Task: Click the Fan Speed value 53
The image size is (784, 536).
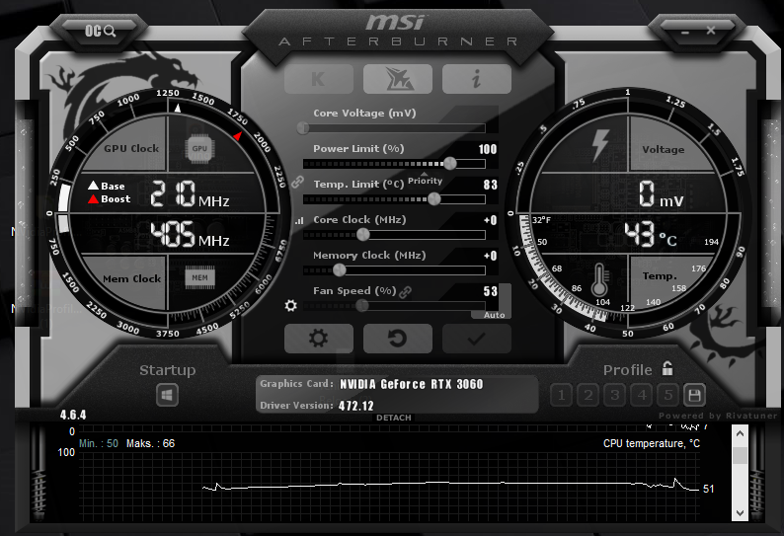Action: coord(491,291)
